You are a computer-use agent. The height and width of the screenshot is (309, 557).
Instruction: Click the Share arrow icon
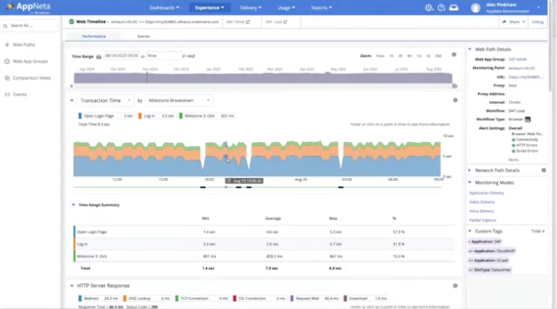(504, 22)
